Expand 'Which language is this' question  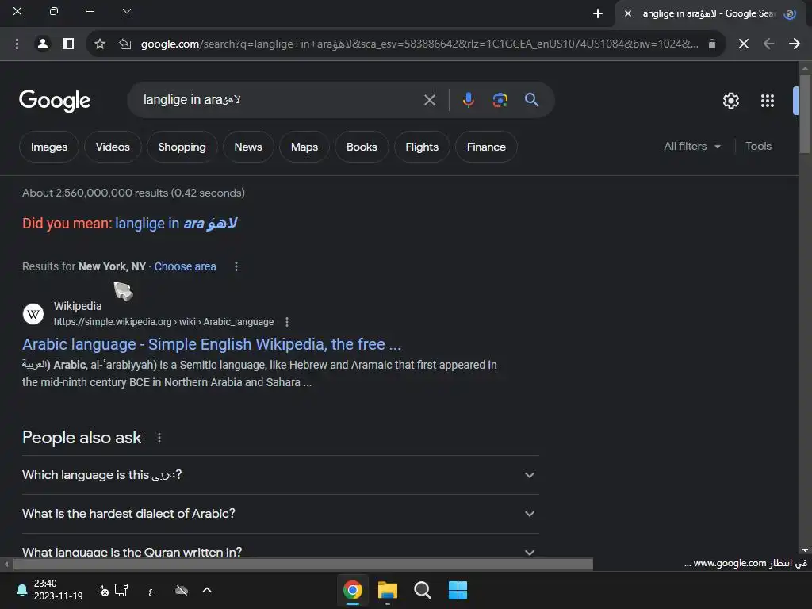(280, 475)
